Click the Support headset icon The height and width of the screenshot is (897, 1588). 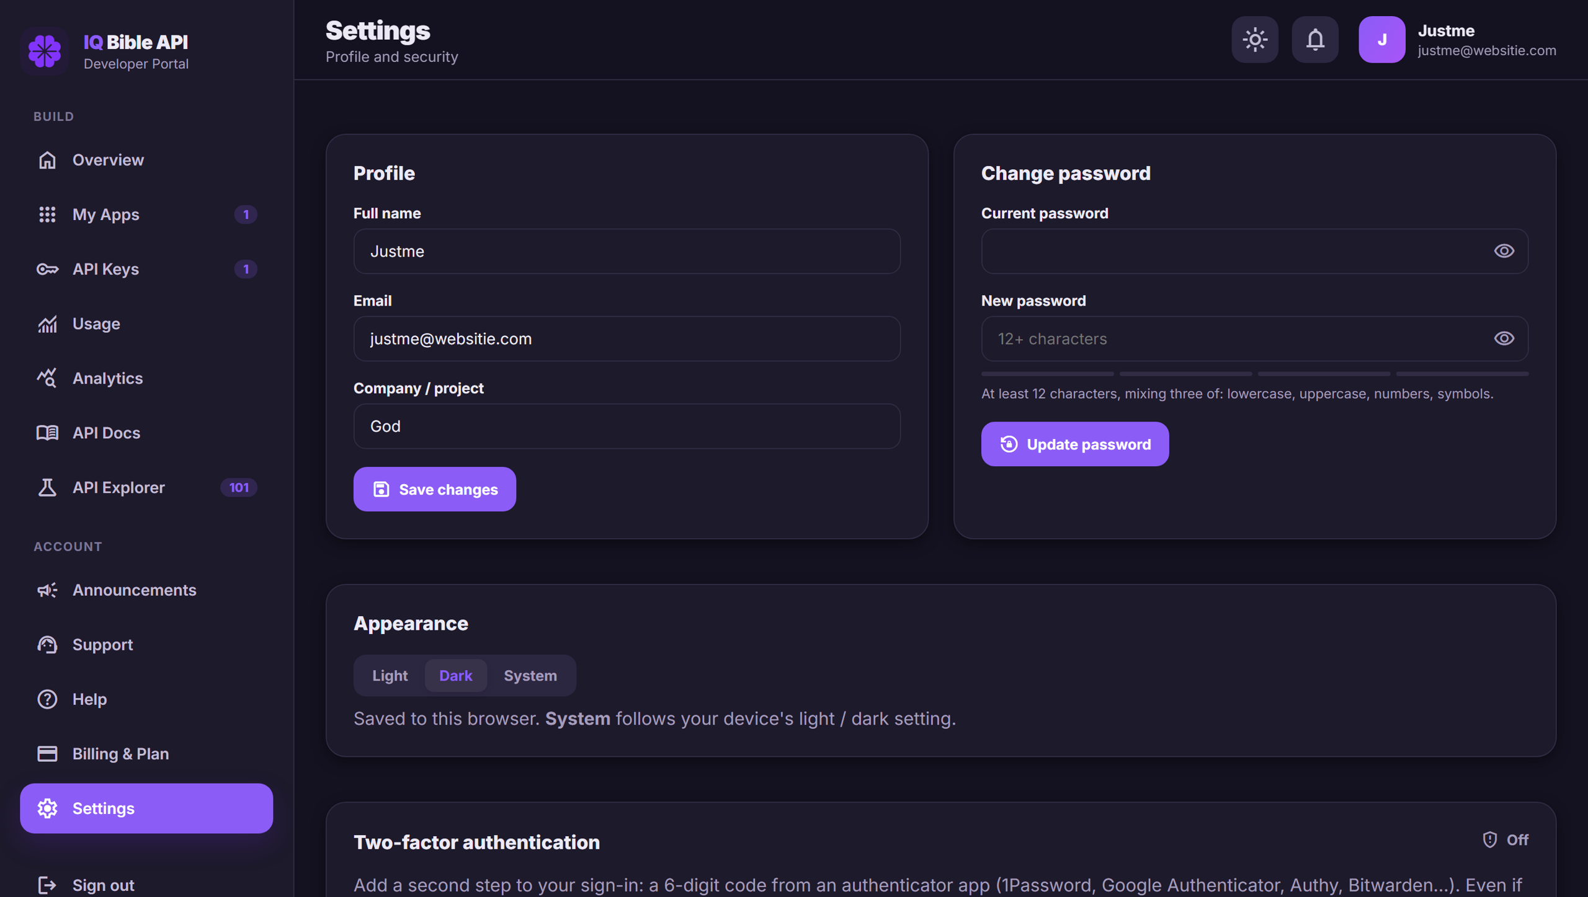pyautogui.click(x=47, y=645)
